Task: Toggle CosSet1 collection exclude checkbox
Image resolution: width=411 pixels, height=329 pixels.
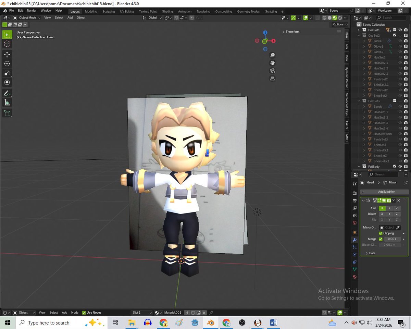Action: tap(395, 30)
